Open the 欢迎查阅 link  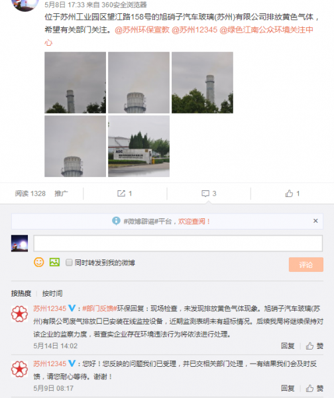[x=192, y=222]
